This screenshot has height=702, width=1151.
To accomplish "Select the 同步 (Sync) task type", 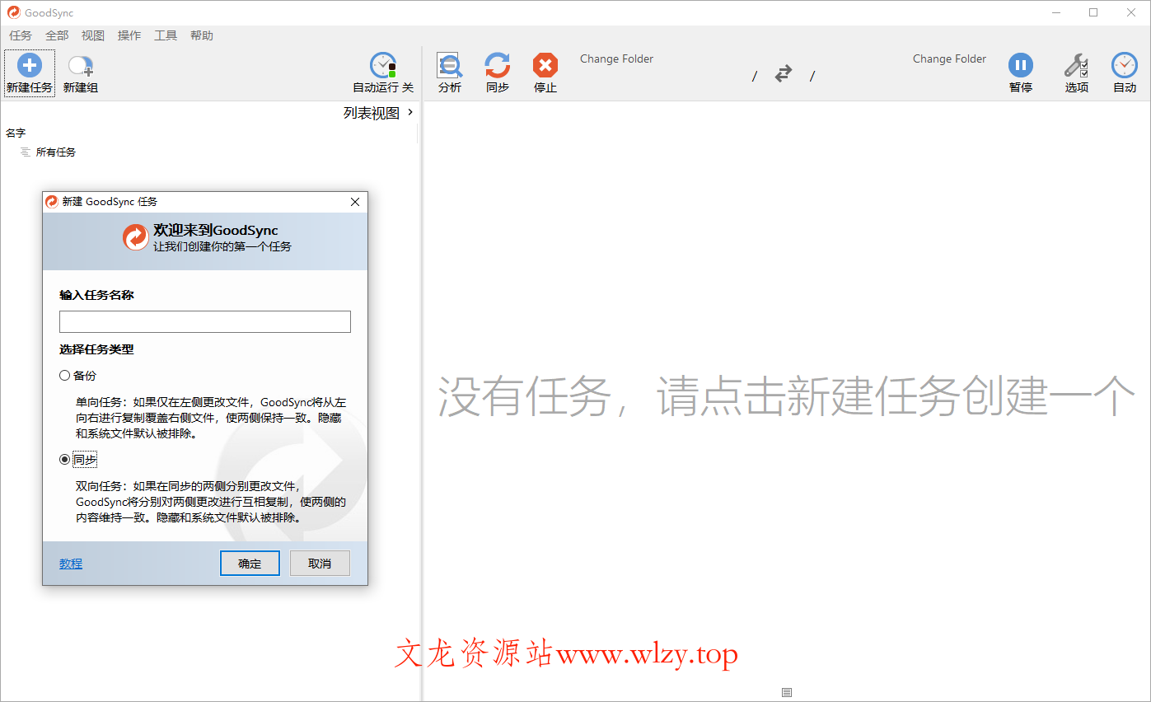I will pyautogui.click(x=63, y=460).
